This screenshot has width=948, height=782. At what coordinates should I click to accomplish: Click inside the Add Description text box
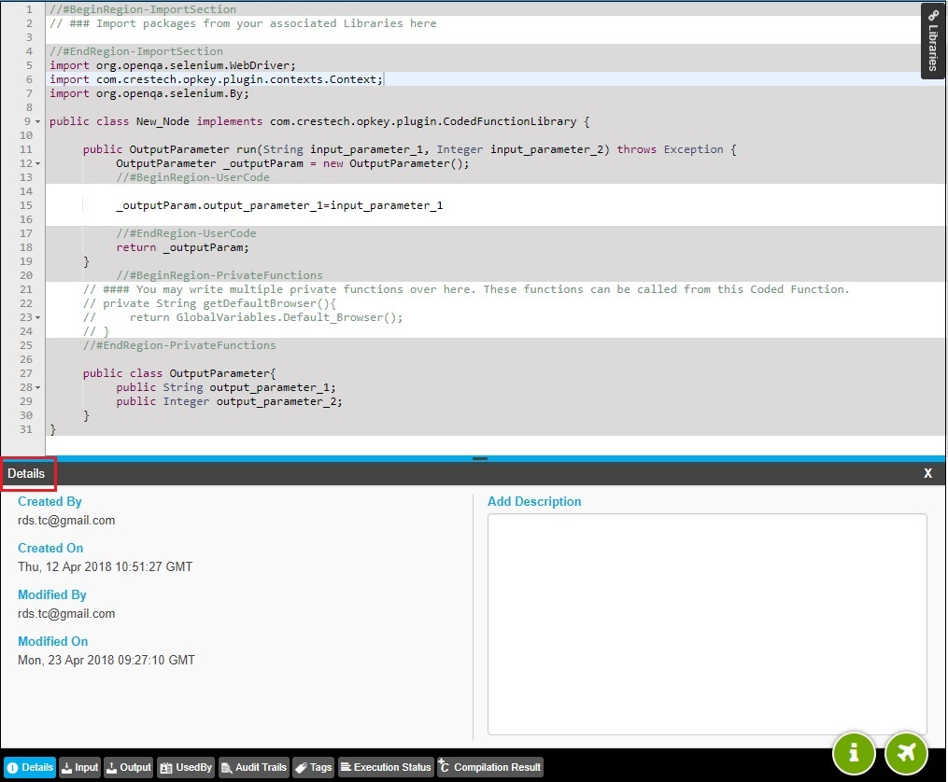tap(707, 623)
